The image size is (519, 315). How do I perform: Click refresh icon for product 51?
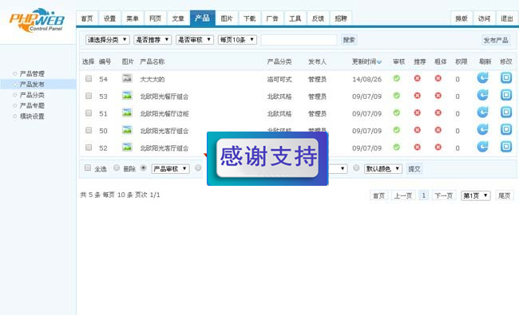click(x=482, y=112)
